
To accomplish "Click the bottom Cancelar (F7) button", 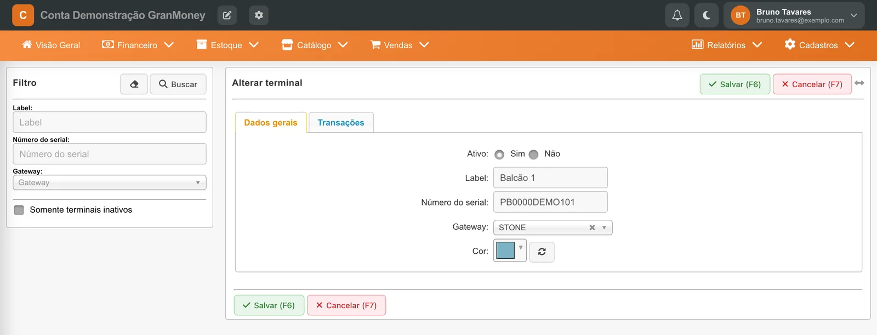I will click(346, 305).
